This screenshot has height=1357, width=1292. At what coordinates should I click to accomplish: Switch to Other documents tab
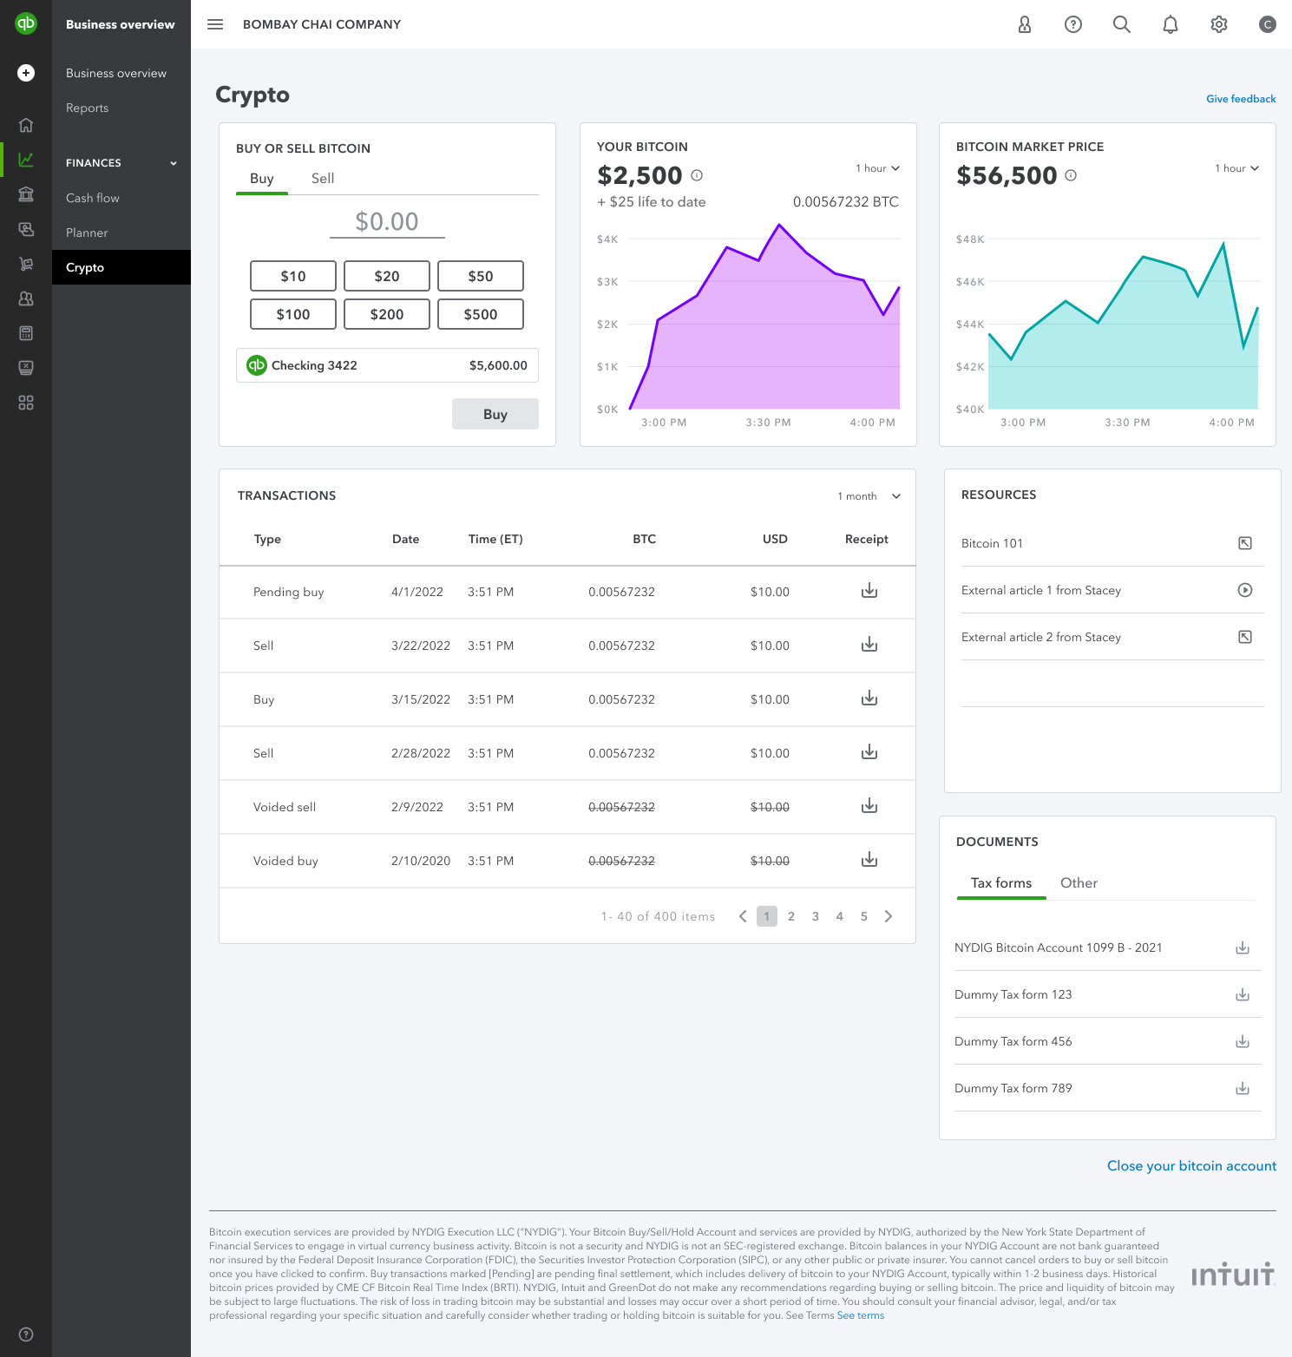tap(1079, 882)
